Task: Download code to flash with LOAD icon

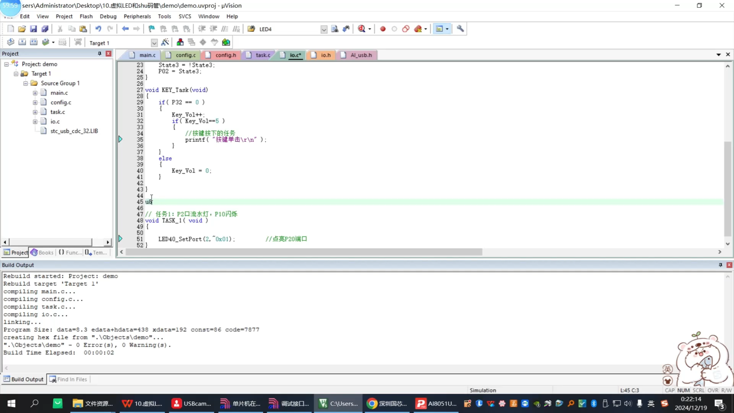Action: tap(78, 42)
